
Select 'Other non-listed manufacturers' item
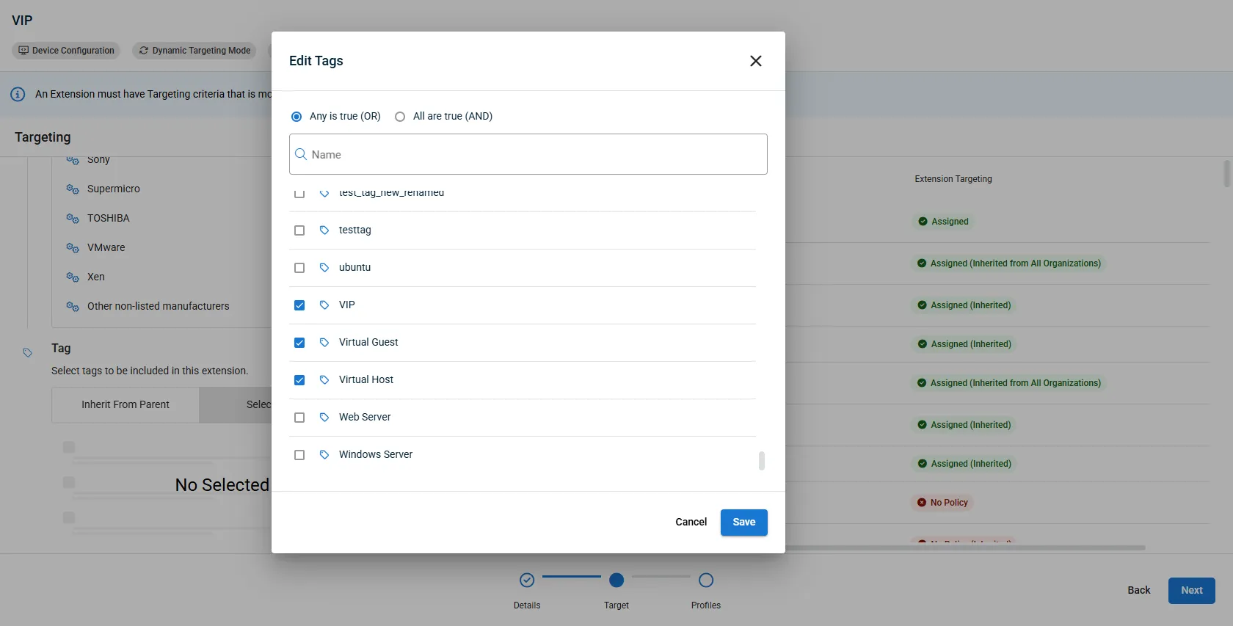158,306
